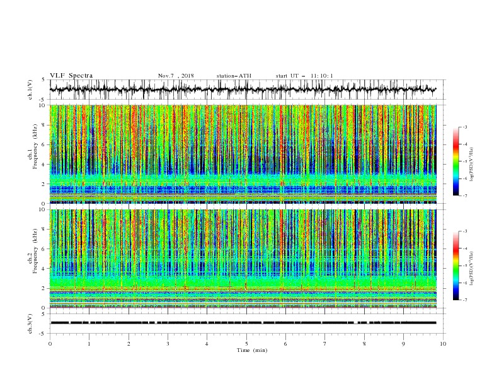This screenshot has width=499, height=386.
Task: Click the '-7' label on ch.2 colorbar
Action: (465, 300)
